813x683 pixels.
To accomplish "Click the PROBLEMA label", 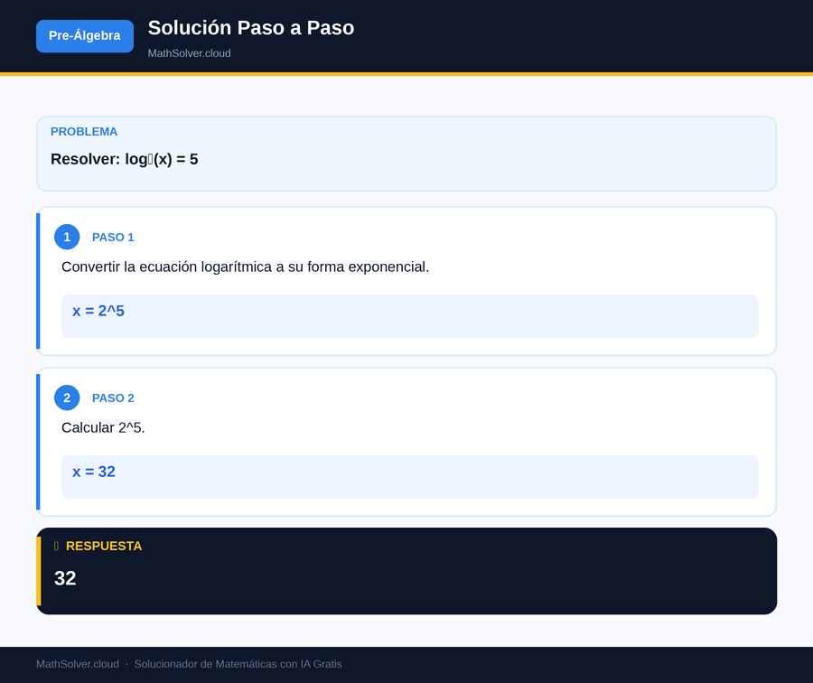I will (84, 132).
